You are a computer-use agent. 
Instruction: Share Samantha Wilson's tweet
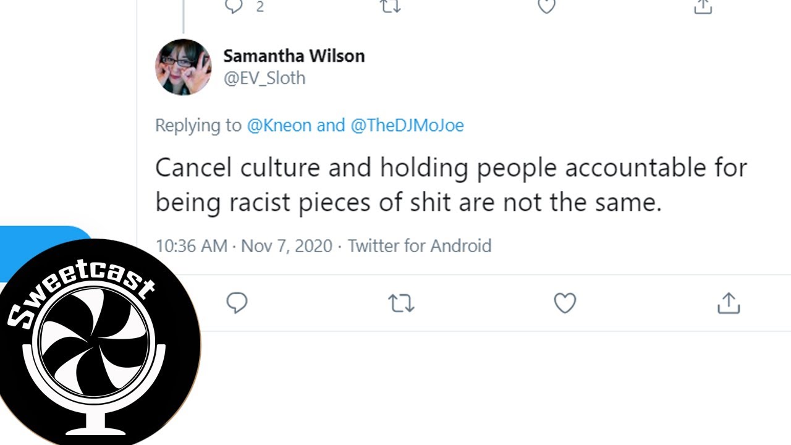tap(729, 303)
